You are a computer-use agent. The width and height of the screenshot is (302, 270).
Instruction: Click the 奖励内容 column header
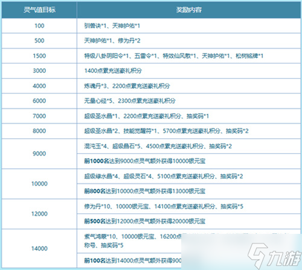click(x=189, y=10)
